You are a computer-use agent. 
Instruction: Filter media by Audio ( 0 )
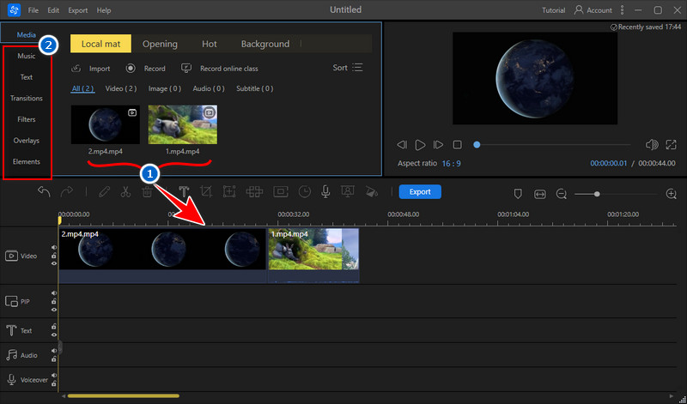click(x=209, y=88)
